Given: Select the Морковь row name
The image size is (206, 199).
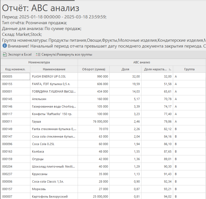Looking at the screenshot, I should pos(54,189).
